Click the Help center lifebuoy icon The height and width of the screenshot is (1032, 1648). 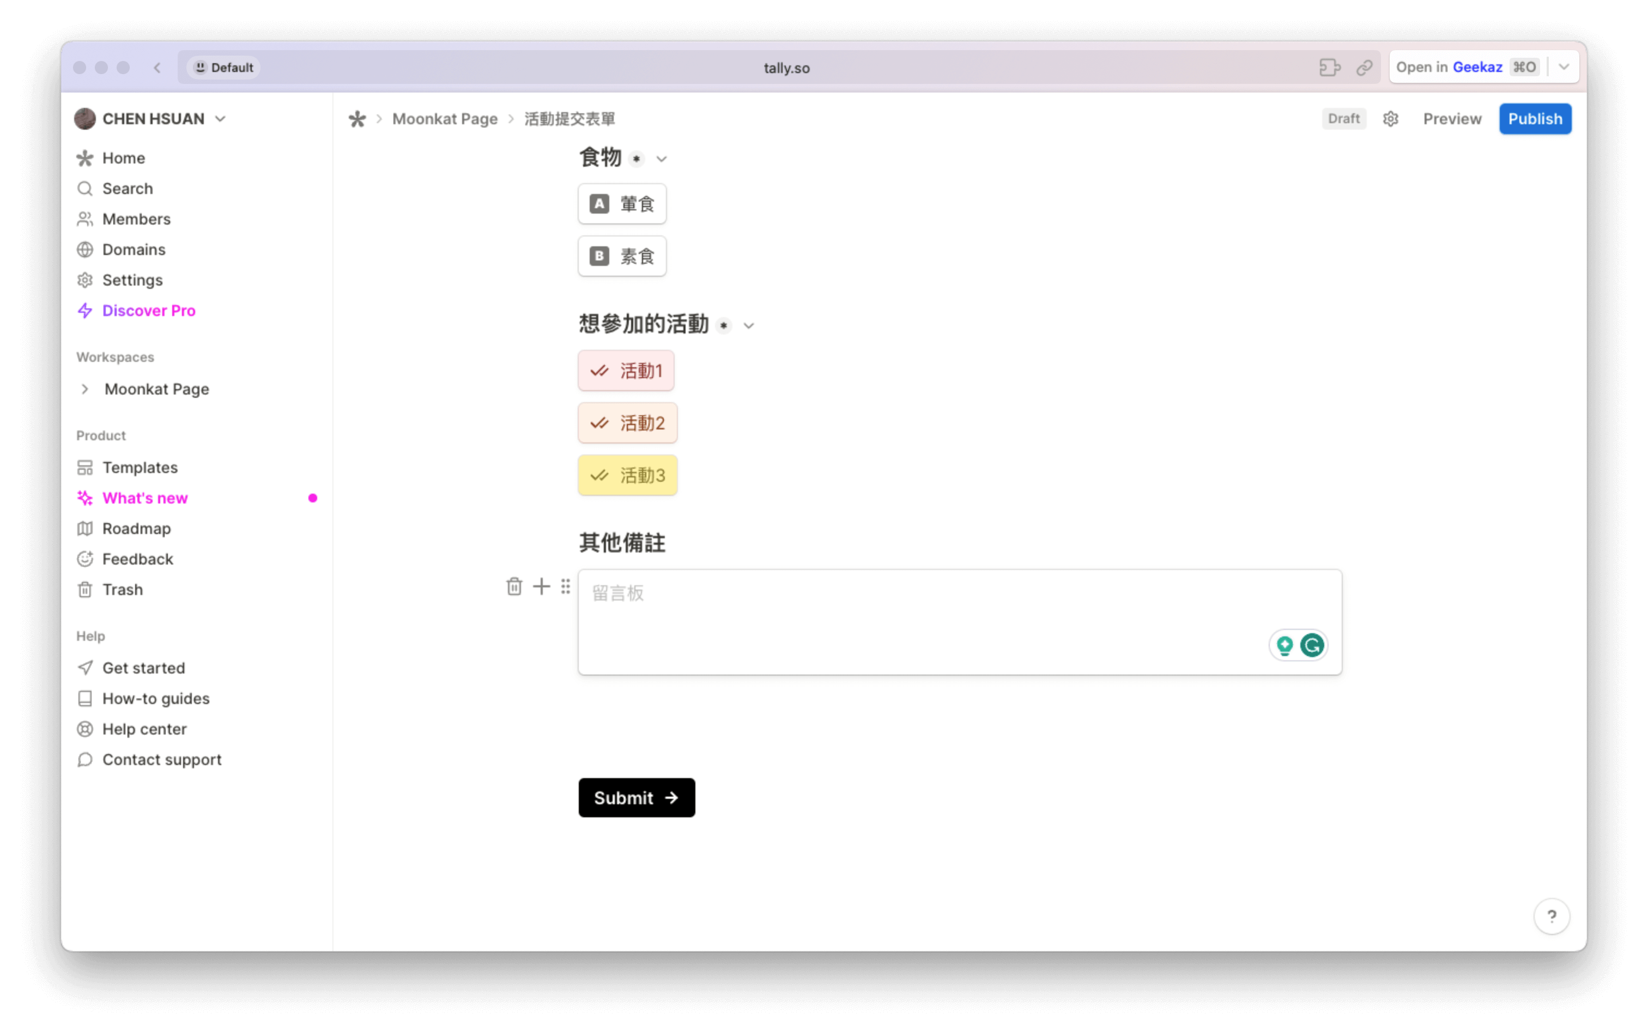[84, 729]
